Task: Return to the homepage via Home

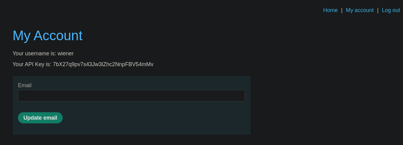Action: pyautogui.click(x=330, y=10)
